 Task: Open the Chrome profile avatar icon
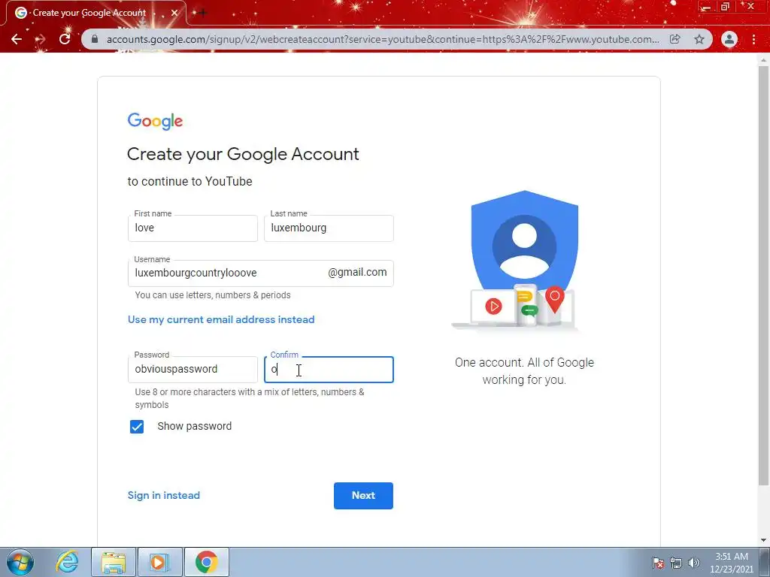(729, 39)
